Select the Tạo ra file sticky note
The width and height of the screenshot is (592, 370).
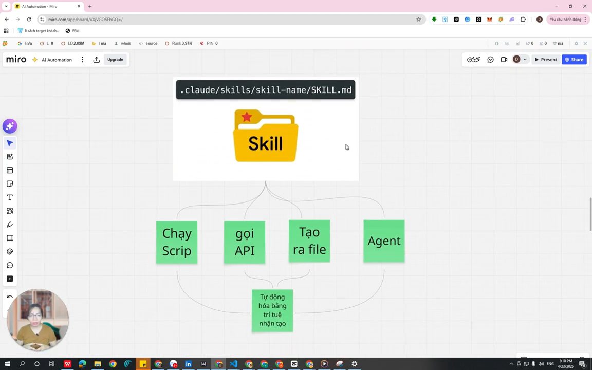tap(309, 241)
